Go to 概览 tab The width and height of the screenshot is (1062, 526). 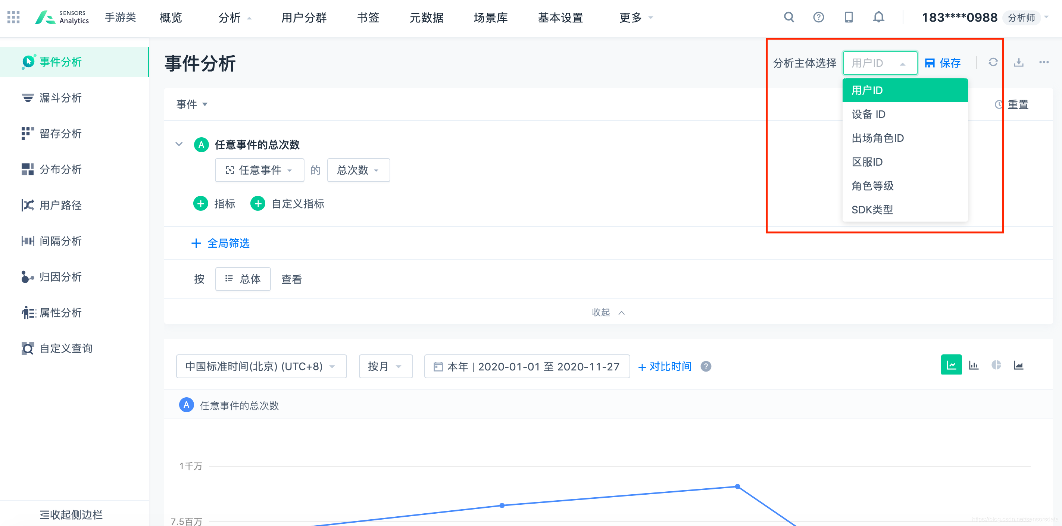point(171,18)
